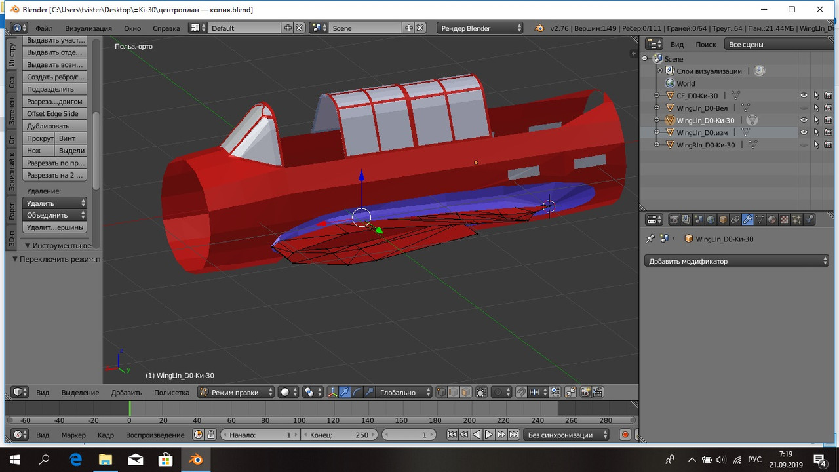Hide CF_D0-Ки-30 using its eye icon
839x472 pixels.
pos(804,96)
